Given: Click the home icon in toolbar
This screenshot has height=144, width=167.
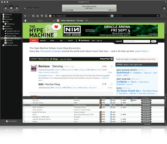Looking at the screenshot, I should (37, 16).
